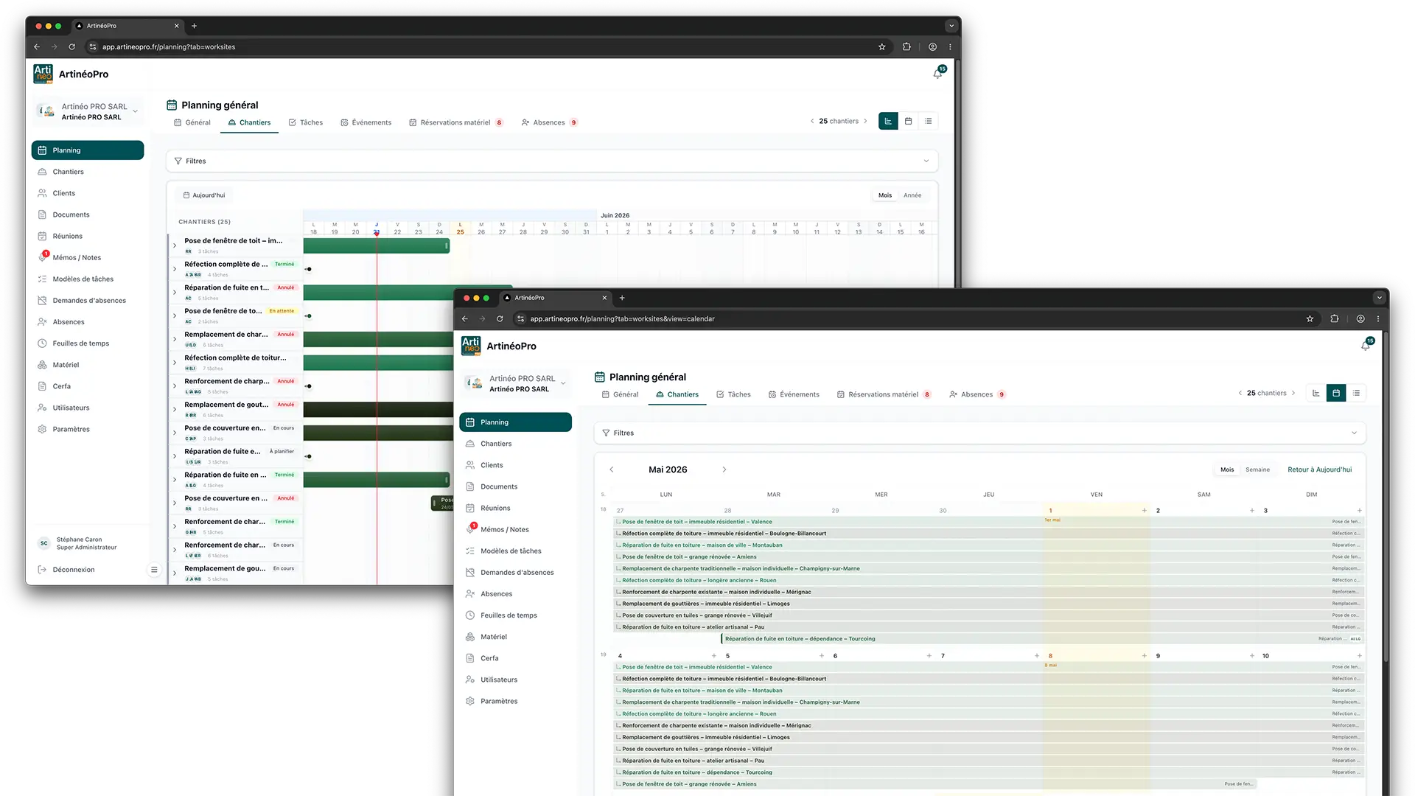Select Mois view toggle in front calendar
Screen dimensions: 1415x796
(1227, 469)
